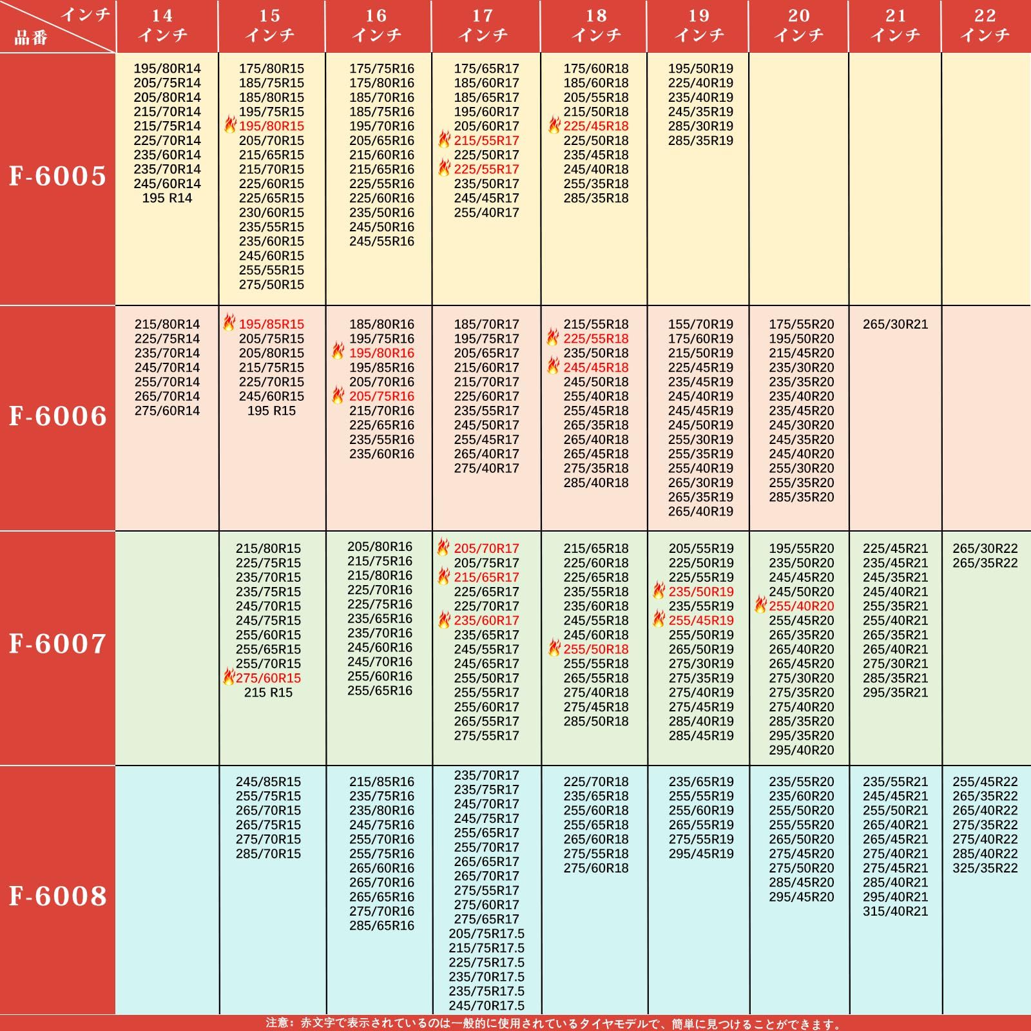This screenshot has width=1031, height=1031.
Task: Click the flame icon beside 205/75R16
Action: [338, 395]
